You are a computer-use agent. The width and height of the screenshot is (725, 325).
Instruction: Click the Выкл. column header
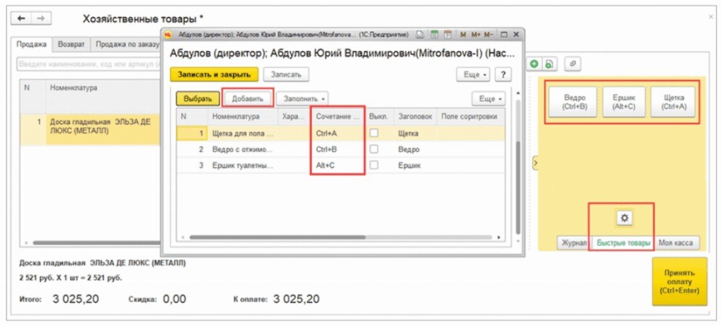[379, 117]
